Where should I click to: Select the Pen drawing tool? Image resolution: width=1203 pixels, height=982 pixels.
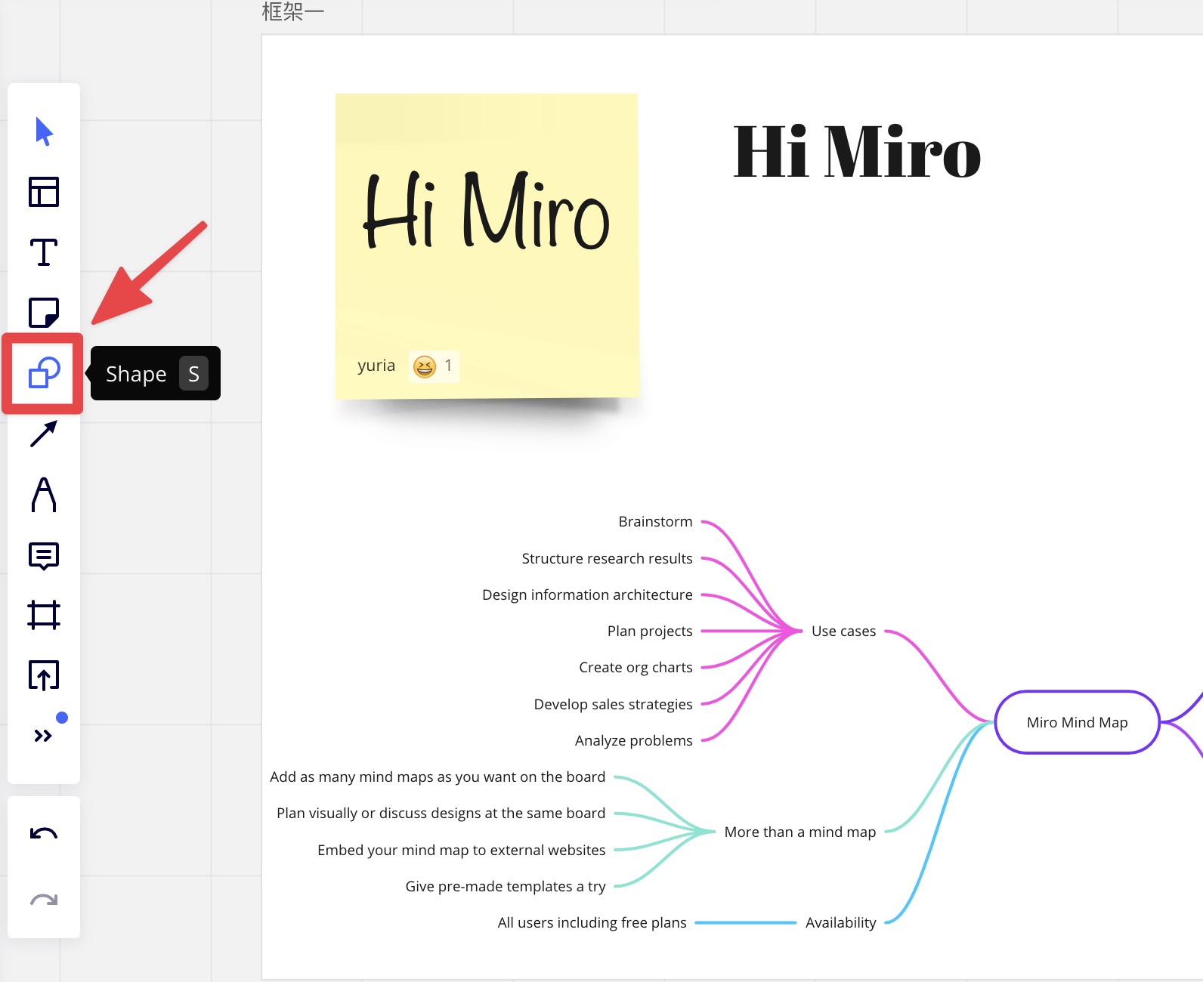(44, 495)
